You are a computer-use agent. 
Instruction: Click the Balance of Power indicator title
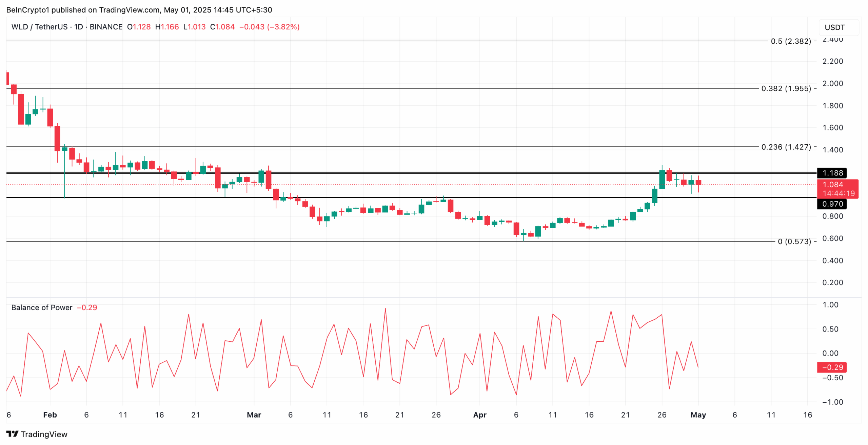pyautogui.click(x=42, y=308)
